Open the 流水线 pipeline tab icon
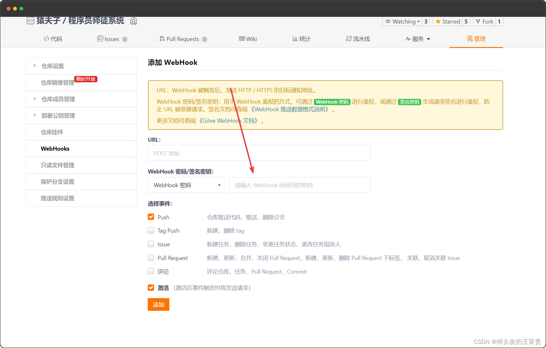The image size is (546, 348). 349,39
